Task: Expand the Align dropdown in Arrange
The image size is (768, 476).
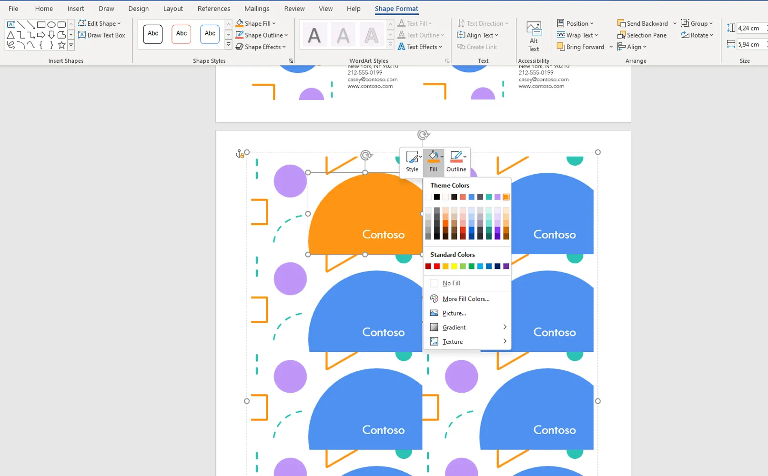Action: coord(632,47)
